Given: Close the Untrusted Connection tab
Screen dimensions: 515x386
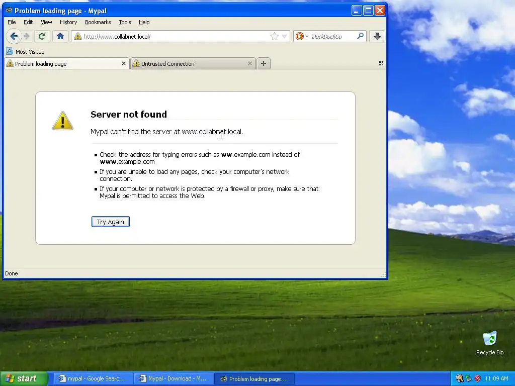Looking at the screenshot, I should pyautogui.click(x=250, y=63).
